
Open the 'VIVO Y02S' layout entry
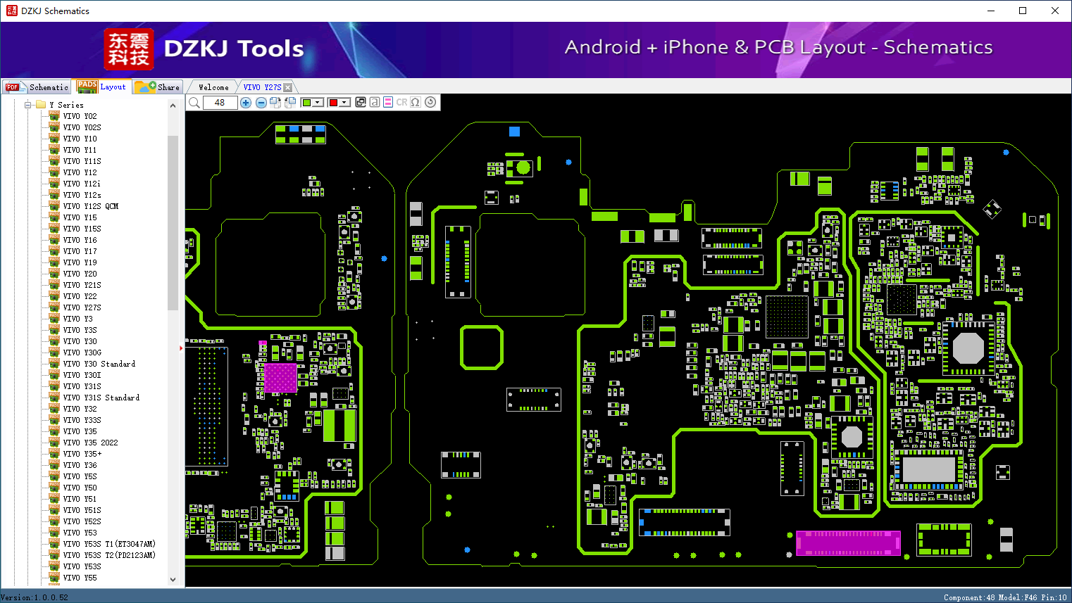[x=82, y=127]
